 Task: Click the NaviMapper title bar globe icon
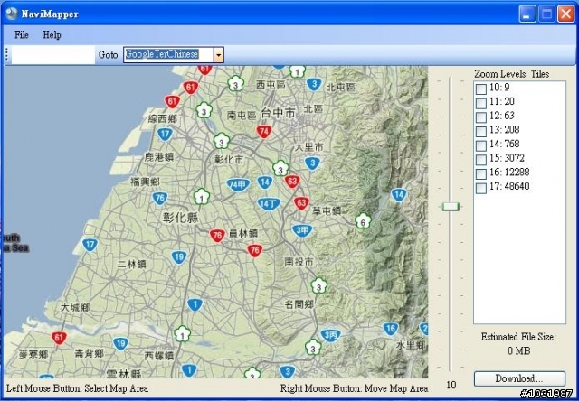[x=12, y=14]
